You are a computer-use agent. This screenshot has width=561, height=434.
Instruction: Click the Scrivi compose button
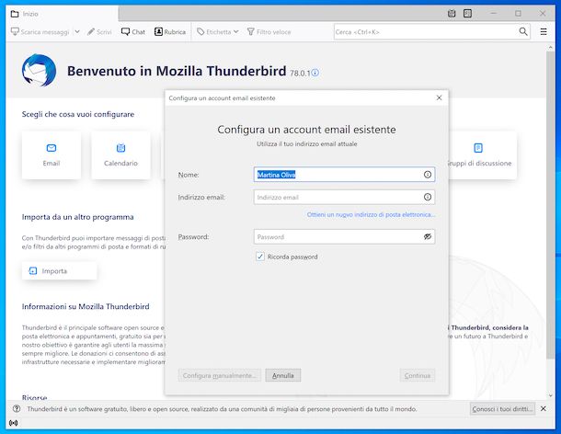99,32
